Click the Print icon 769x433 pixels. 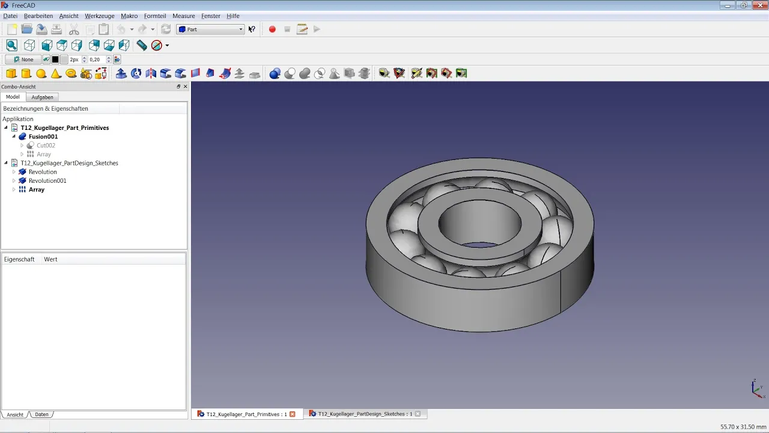(x=56, y=29)
